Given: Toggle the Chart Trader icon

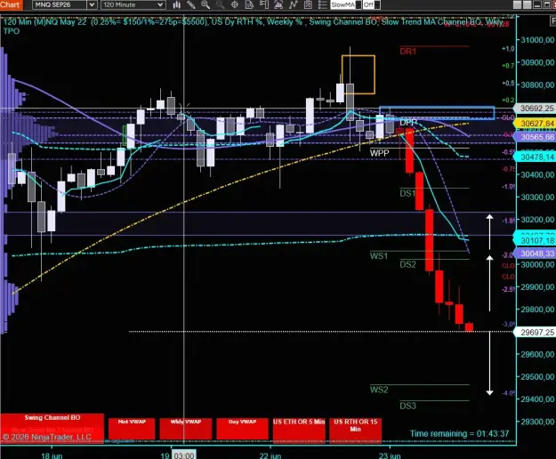Looking at the screenshot, I should 264,4.
